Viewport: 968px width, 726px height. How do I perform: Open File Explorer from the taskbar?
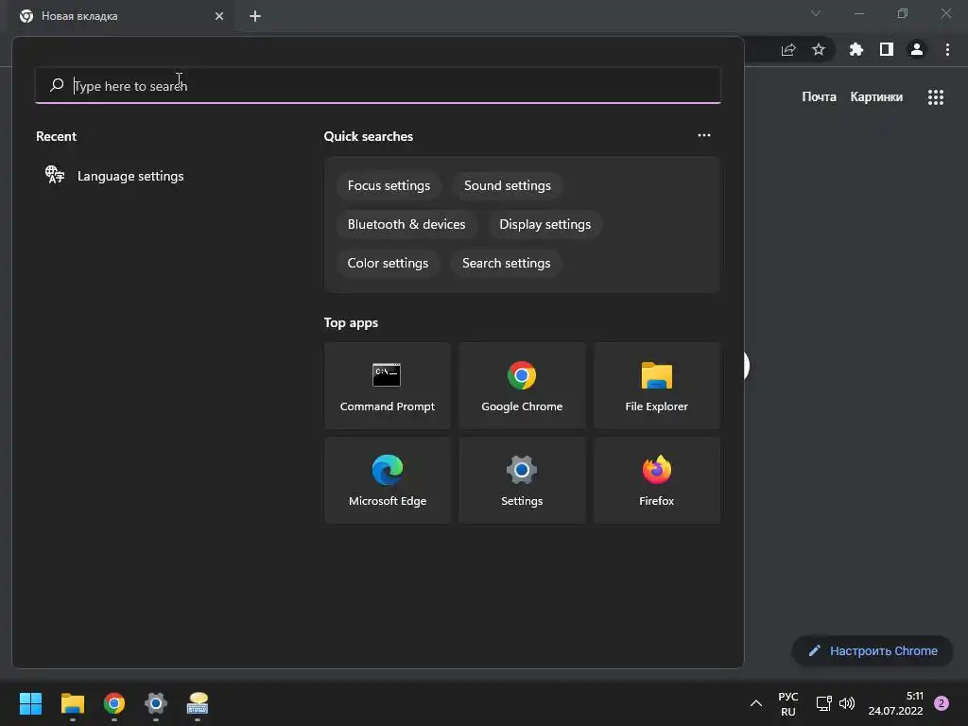(72, 703)
